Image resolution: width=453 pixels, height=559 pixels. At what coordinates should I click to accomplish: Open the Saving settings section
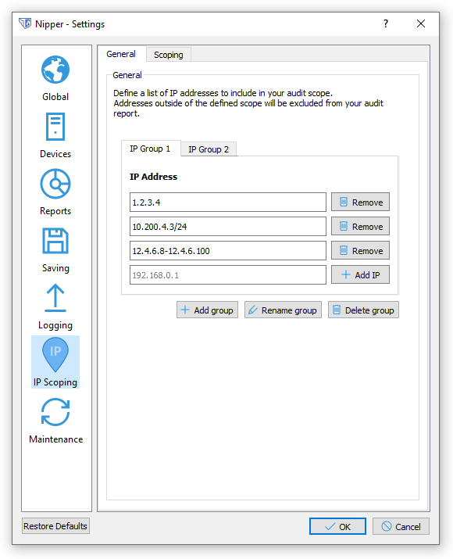click(55, 250)
